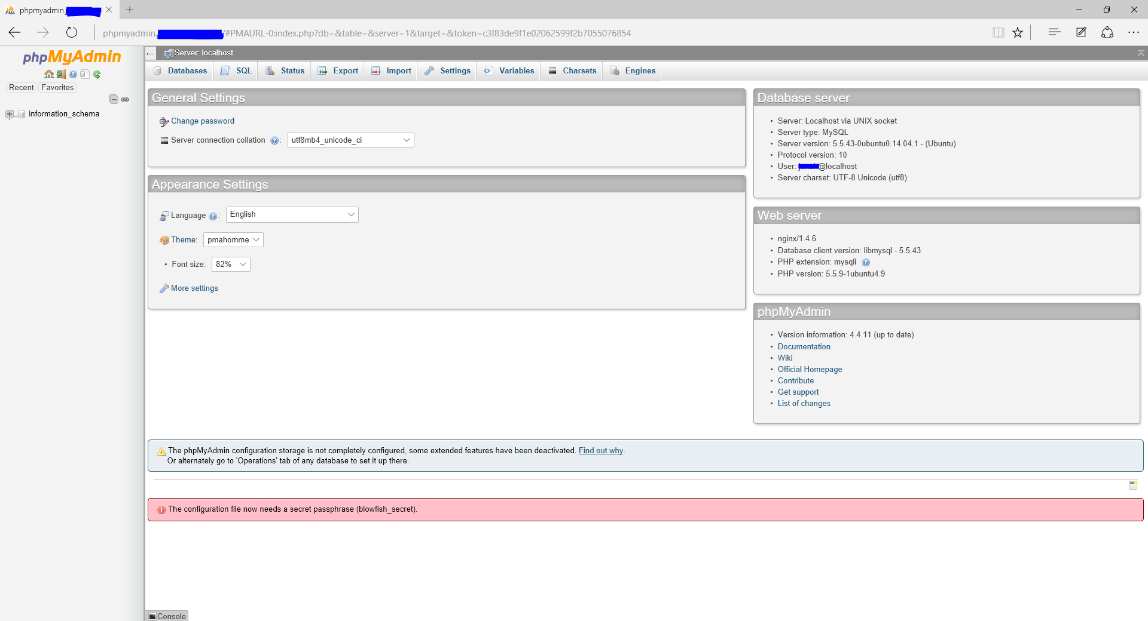The height and width of the screenshot is (621, 1148).
Task: Click the Favorites tables button
Action: [58, 88]
